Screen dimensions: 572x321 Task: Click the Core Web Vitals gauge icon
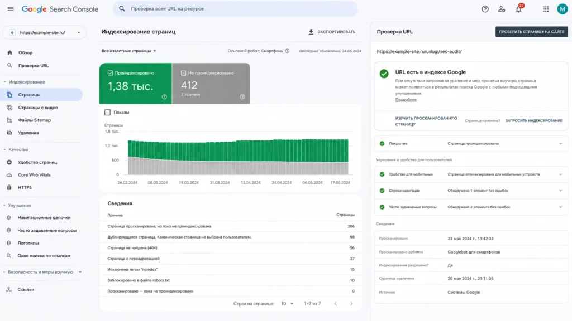[9, 174]
